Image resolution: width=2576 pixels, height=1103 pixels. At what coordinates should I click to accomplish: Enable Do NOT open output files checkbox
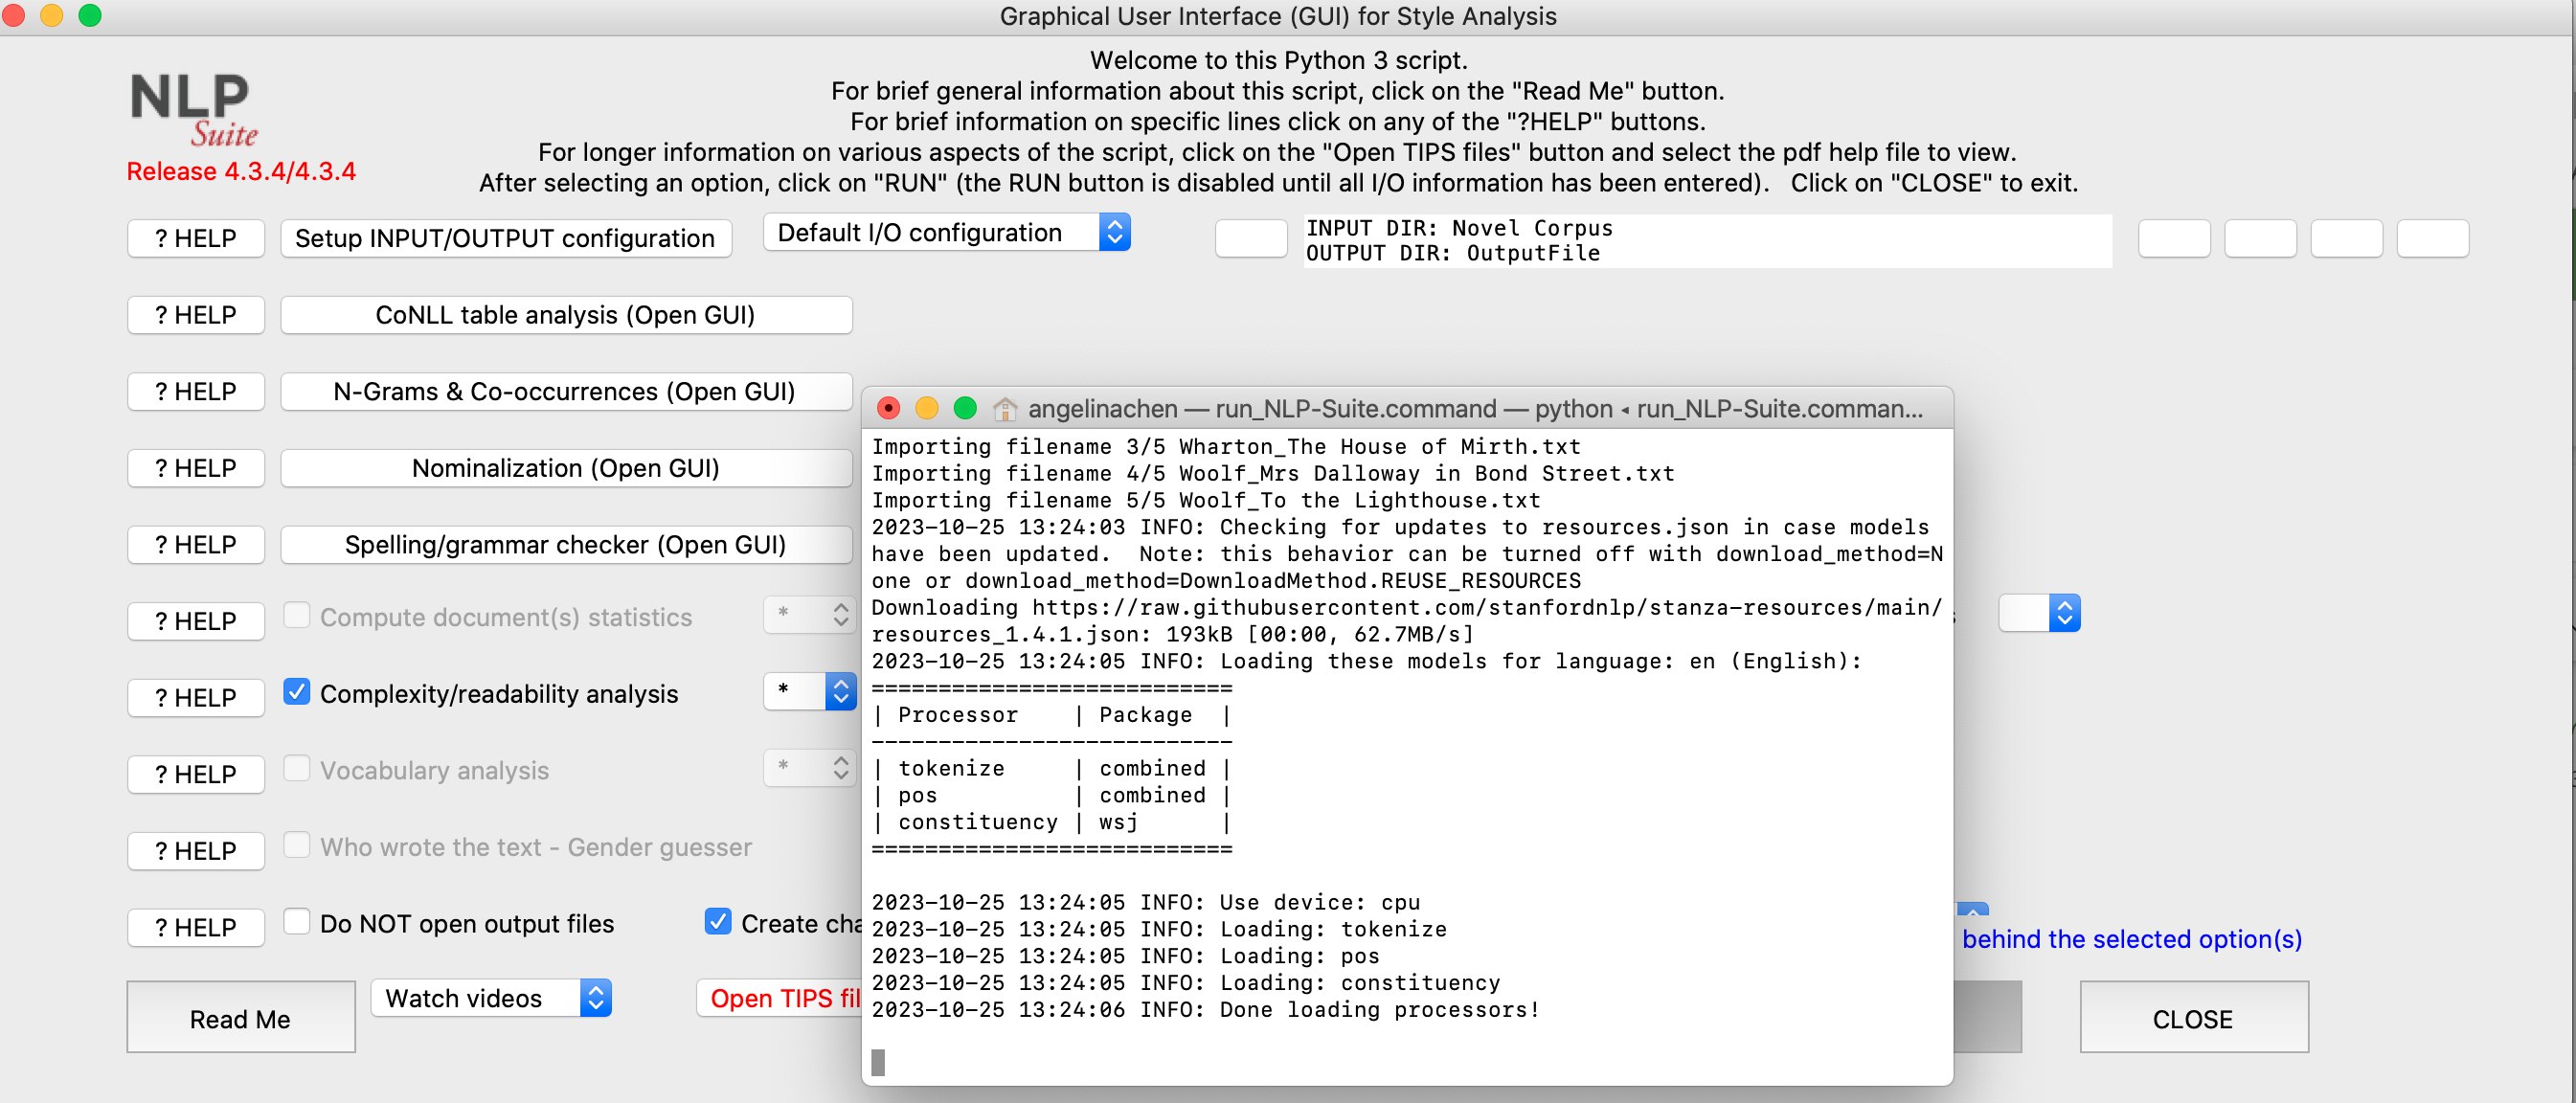[x=296, y=921]
